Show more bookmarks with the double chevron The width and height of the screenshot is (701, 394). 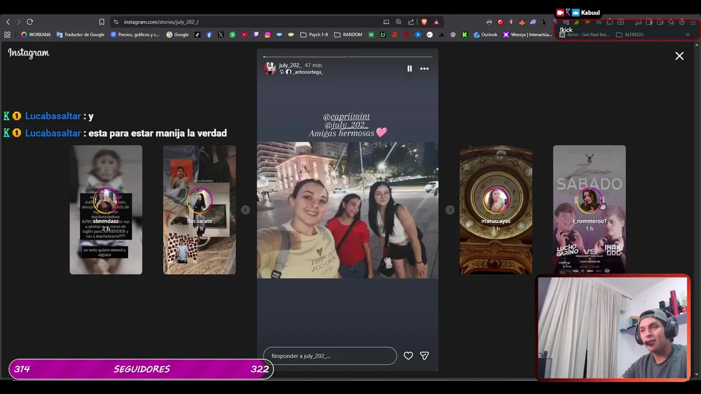(688, 34)
